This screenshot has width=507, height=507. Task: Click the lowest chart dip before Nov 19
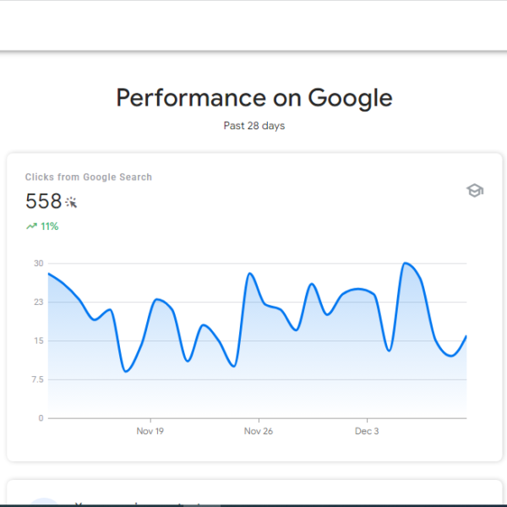pyautogui.click(x=126, y=371)
